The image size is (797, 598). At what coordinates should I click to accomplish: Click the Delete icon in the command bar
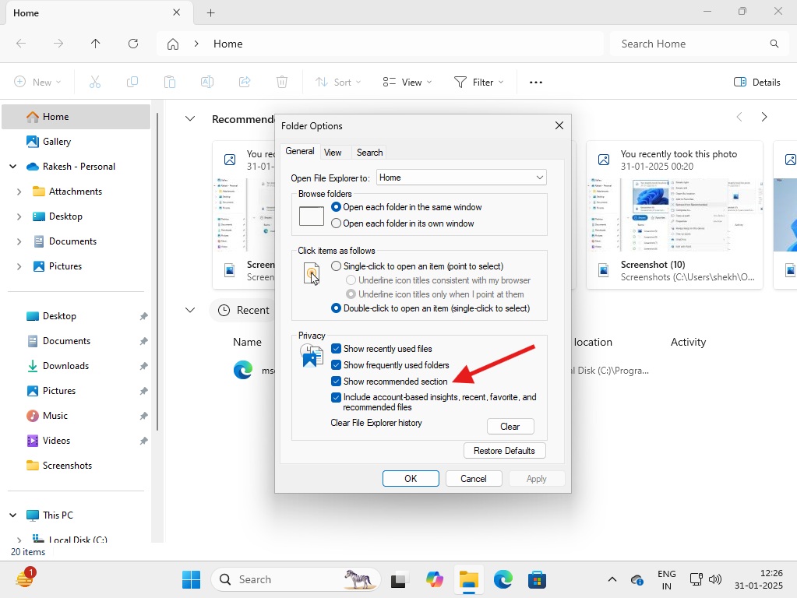pyautogui.click(x=281, y=81)
